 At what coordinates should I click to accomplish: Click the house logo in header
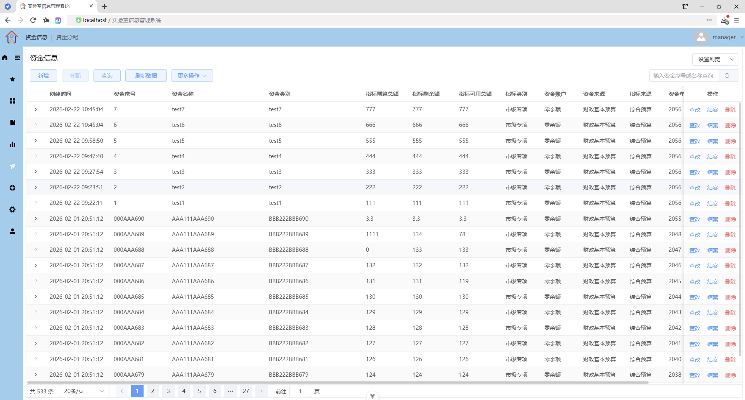(x=11, y=37)
